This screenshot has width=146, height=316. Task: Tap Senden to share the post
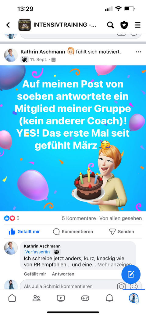coord(121,232)
